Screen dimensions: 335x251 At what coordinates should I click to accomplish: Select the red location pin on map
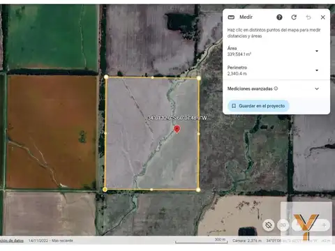pos(177,129)
